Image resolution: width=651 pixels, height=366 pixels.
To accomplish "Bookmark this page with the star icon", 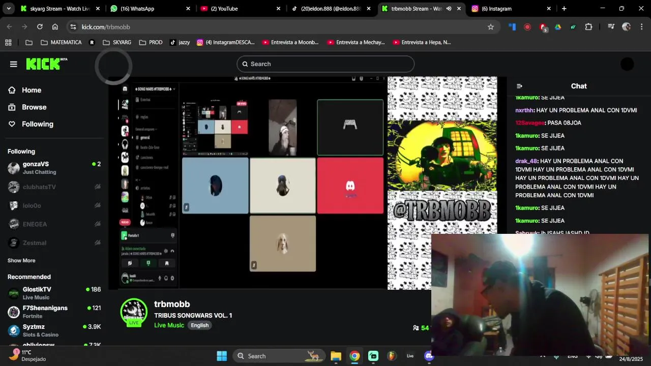I will point(491,27).
